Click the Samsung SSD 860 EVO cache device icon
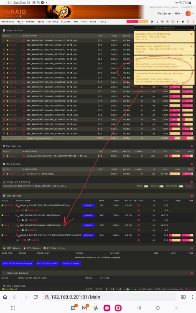This screenshot has width=196, height=313. [24, 156]
